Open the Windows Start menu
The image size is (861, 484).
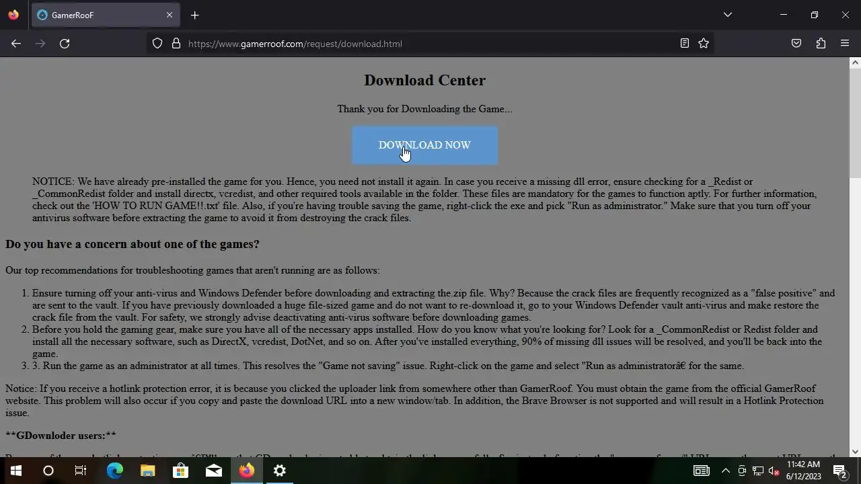(x=15, y=471)
